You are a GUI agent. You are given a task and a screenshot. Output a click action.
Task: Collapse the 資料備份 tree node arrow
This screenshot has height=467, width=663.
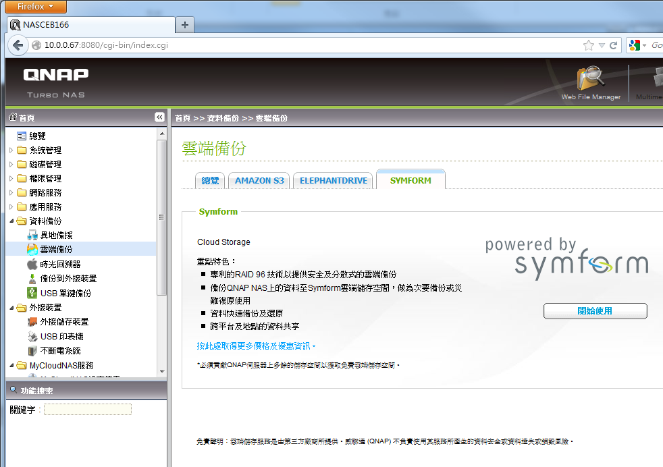[x=11, y=221]
